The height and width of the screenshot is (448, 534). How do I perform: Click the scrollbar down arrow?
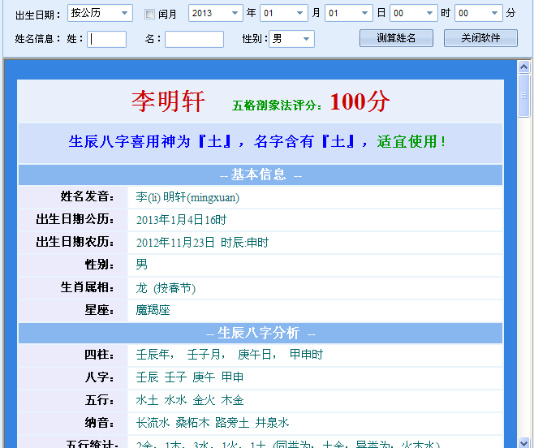(523, 442)
